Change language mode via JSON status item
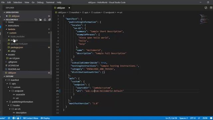Screen dimensions: 213x120 coord(205,118)
